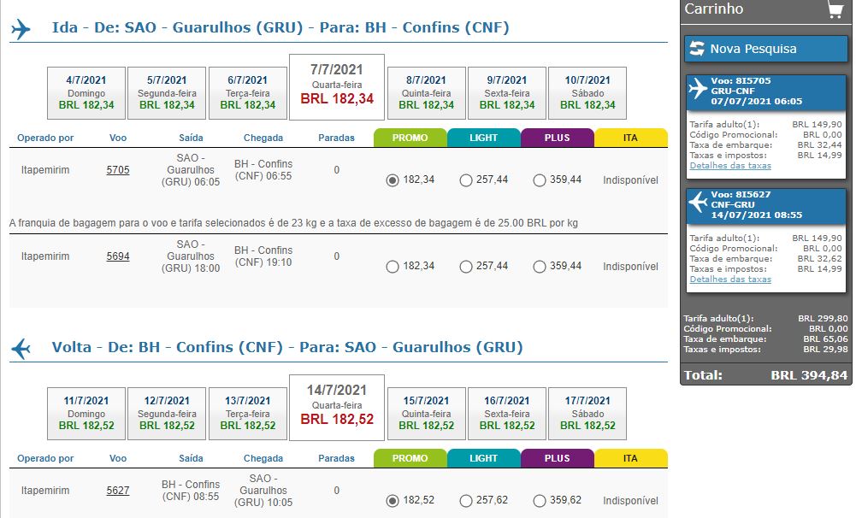Open flight number 5694 link
856x518 pixels.
pos(118,256)
